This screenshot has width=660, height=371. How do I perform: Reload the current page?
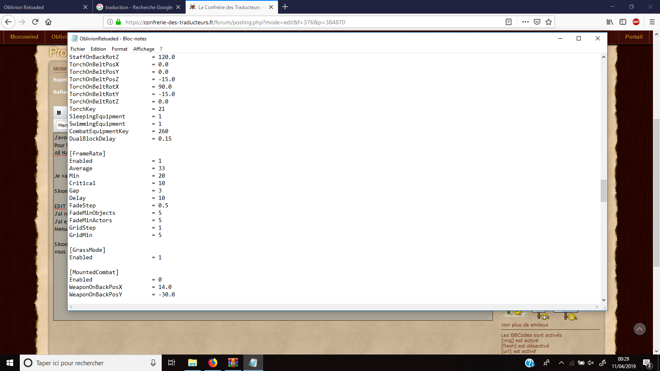click(35, 22)
